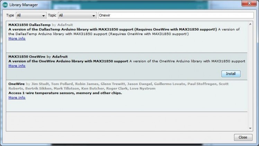Open More info for OneWire library

click(x=17, y=97)
